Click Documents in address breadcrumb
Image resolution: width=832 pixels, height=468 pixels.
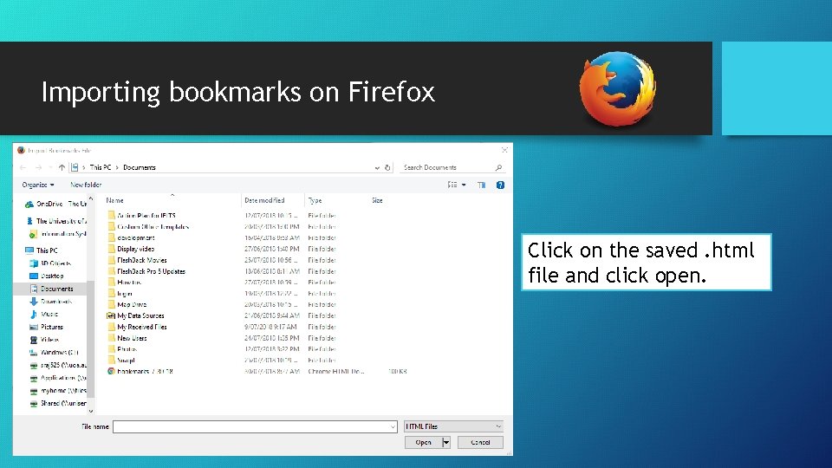(x=140, y=167)
